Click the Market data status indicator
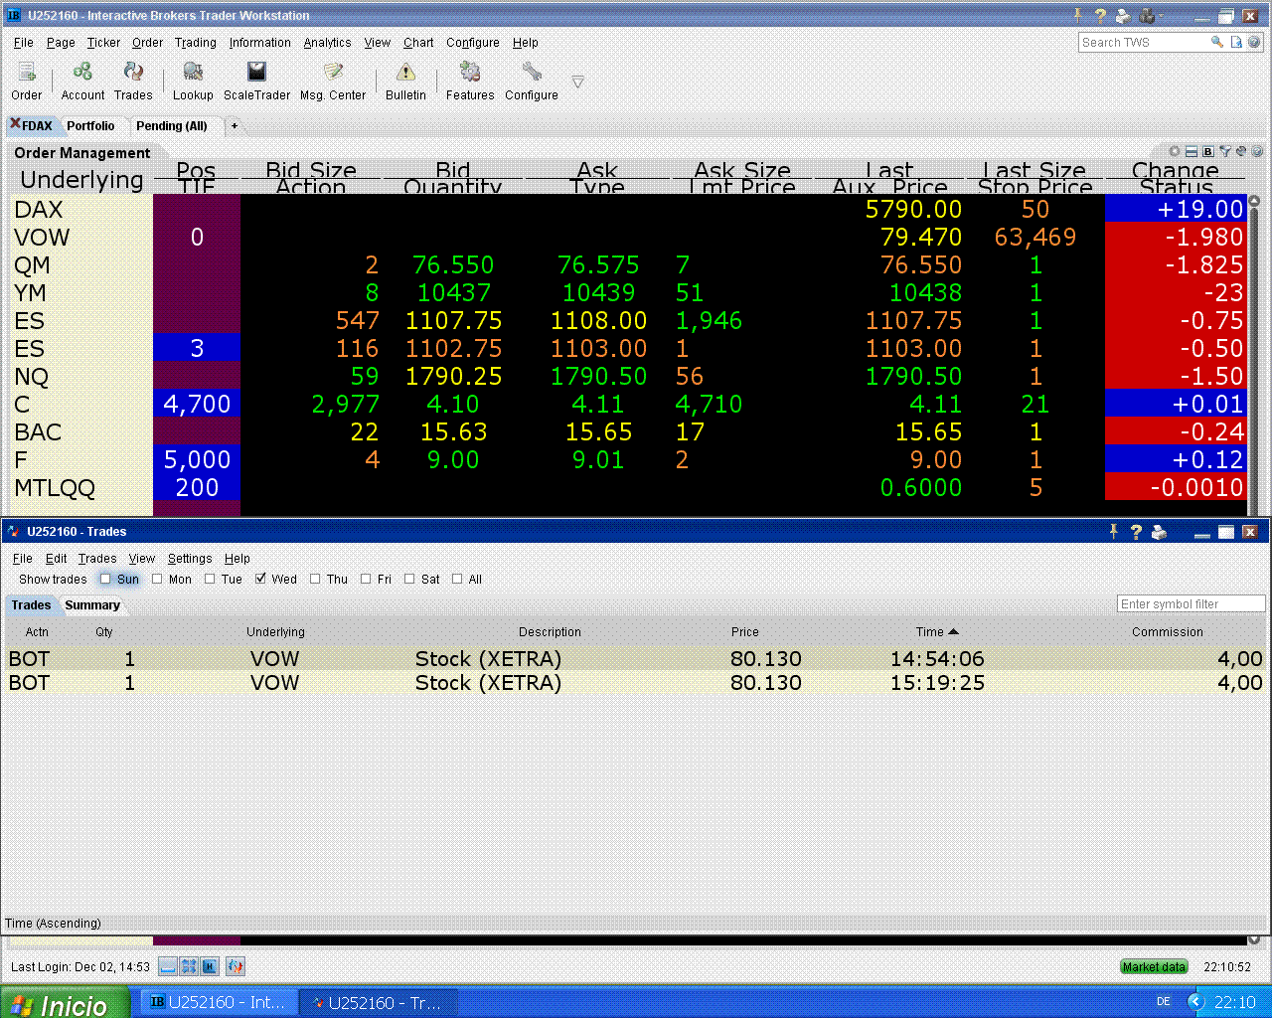The width and height of the screenshot is (1272, 1018). coord(1154,966)
